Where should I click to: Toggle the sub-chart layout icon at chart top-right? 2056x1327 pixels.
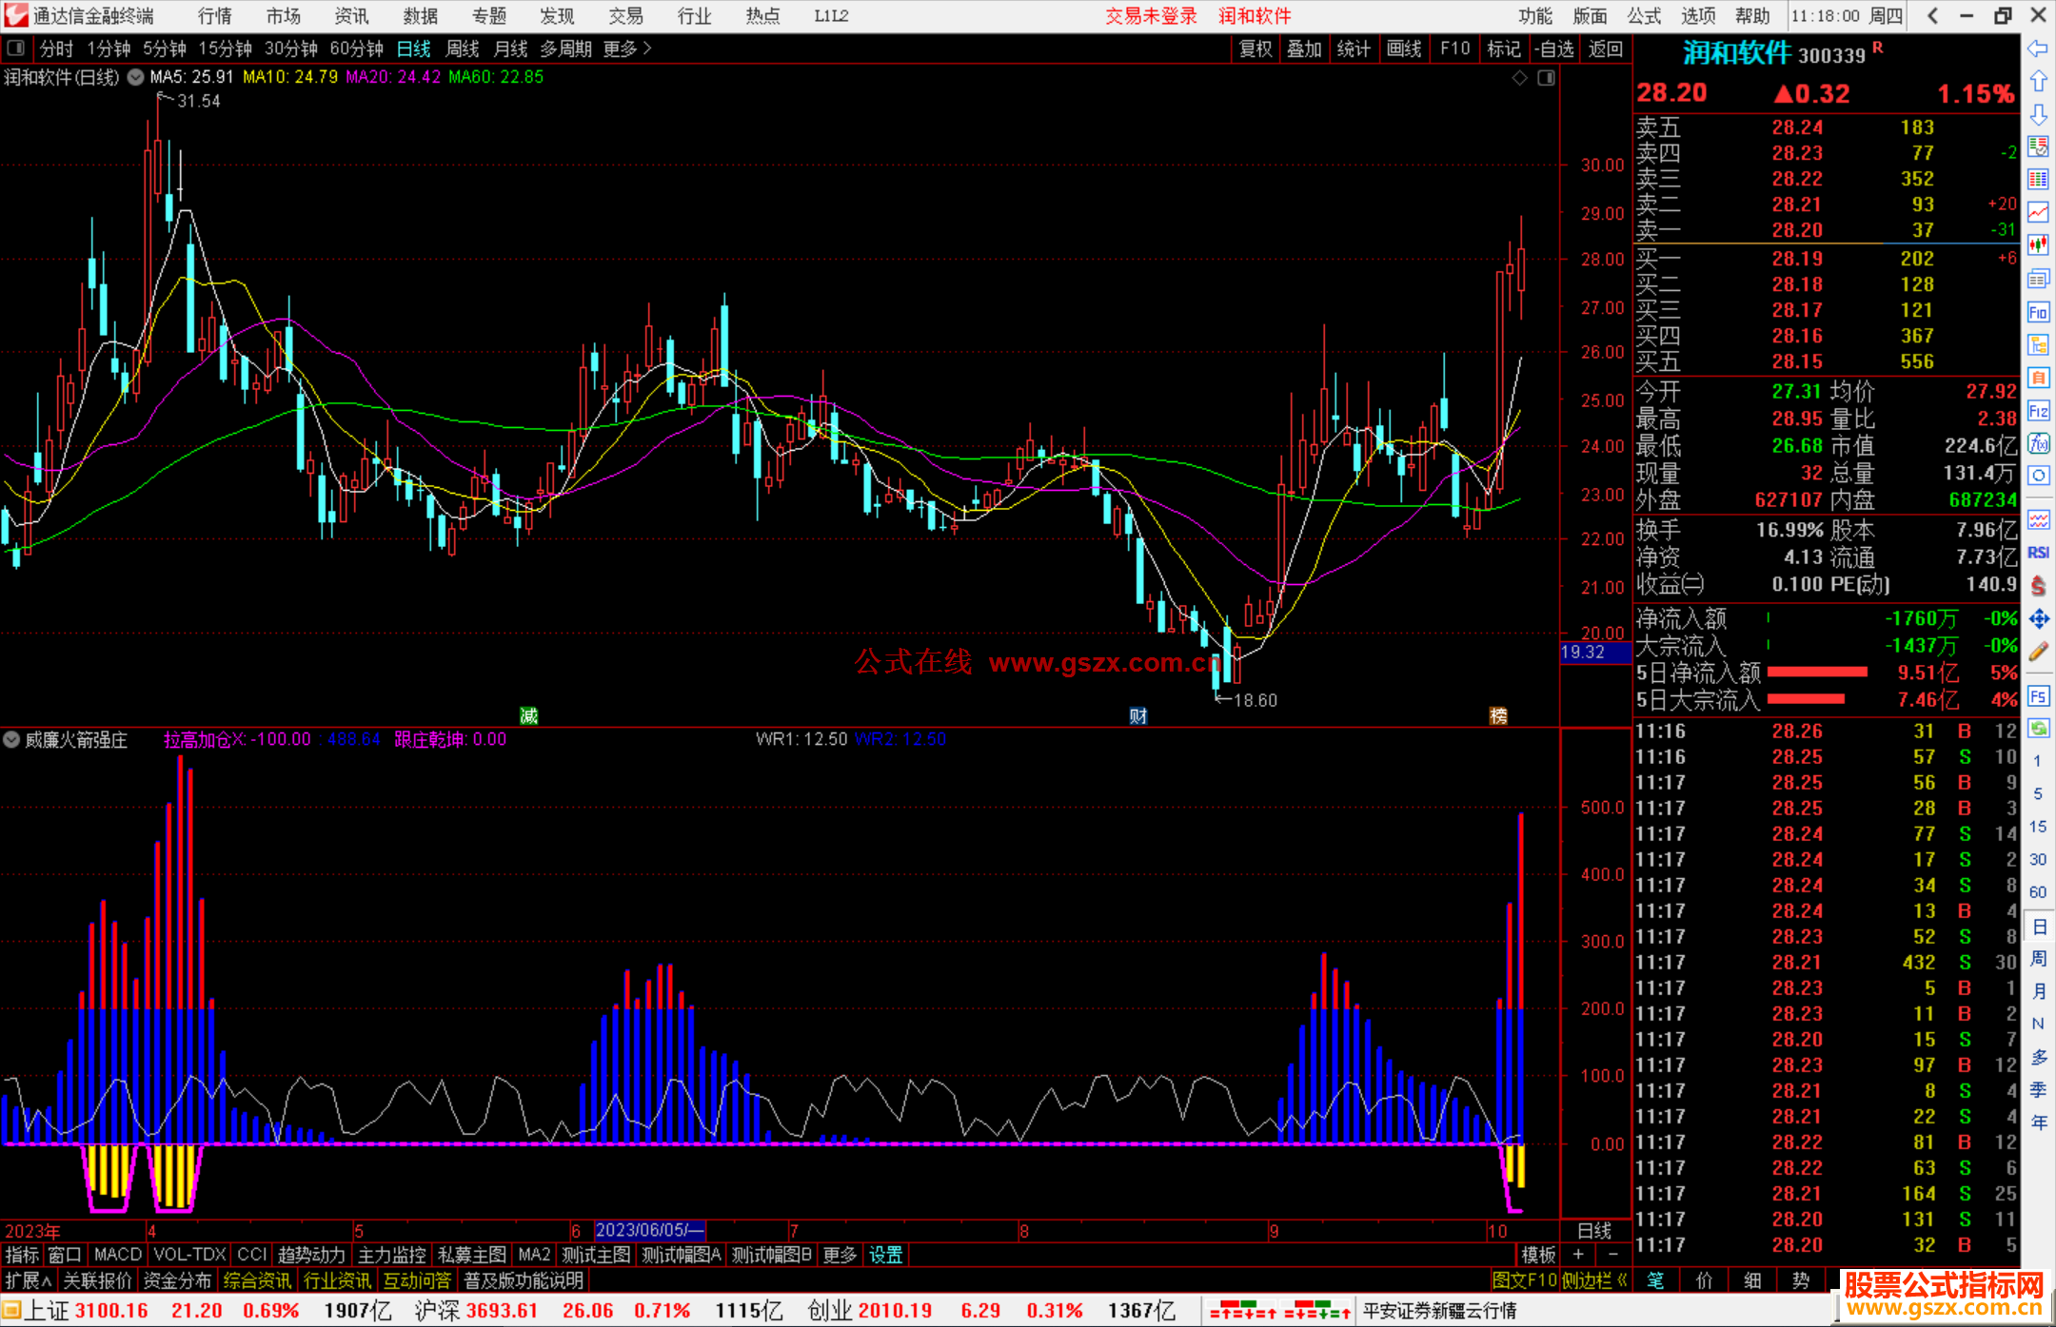(1546, 78)
